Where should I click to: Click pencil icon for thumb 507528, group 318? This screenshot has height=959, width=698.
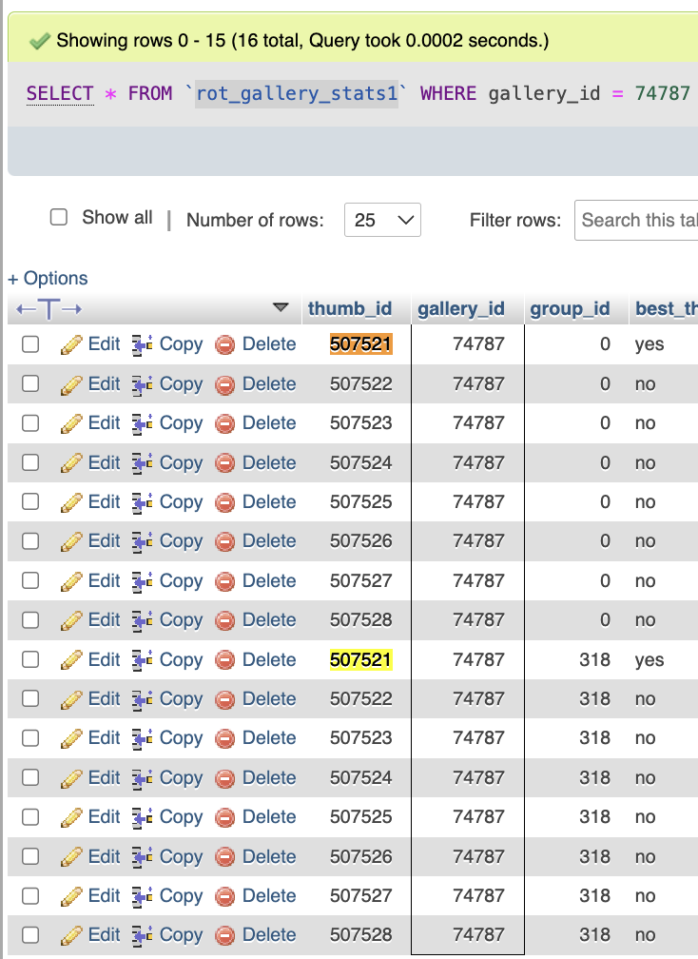[71, 936]
